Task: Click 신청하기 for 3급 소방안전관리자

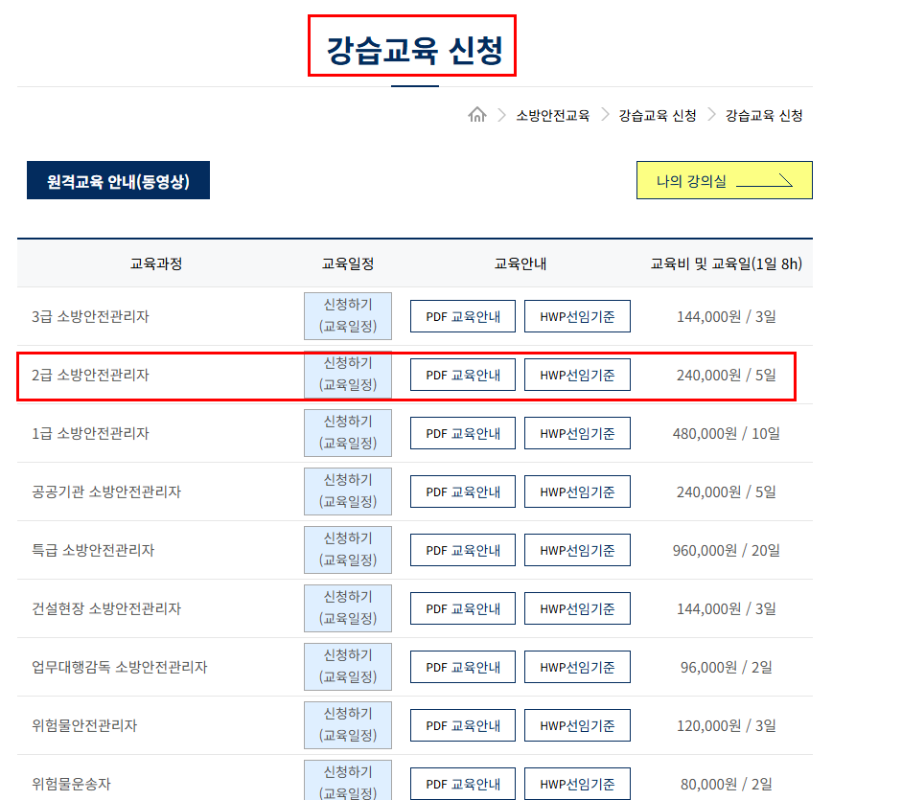Action: [x=348, y=316]
